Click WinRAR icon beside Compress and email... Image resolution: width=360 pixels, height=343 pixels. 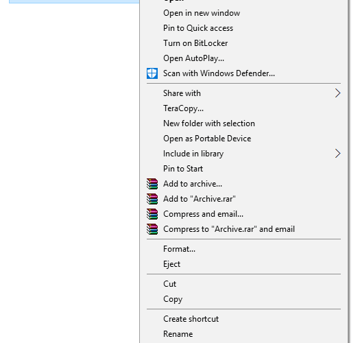[152, 214]
